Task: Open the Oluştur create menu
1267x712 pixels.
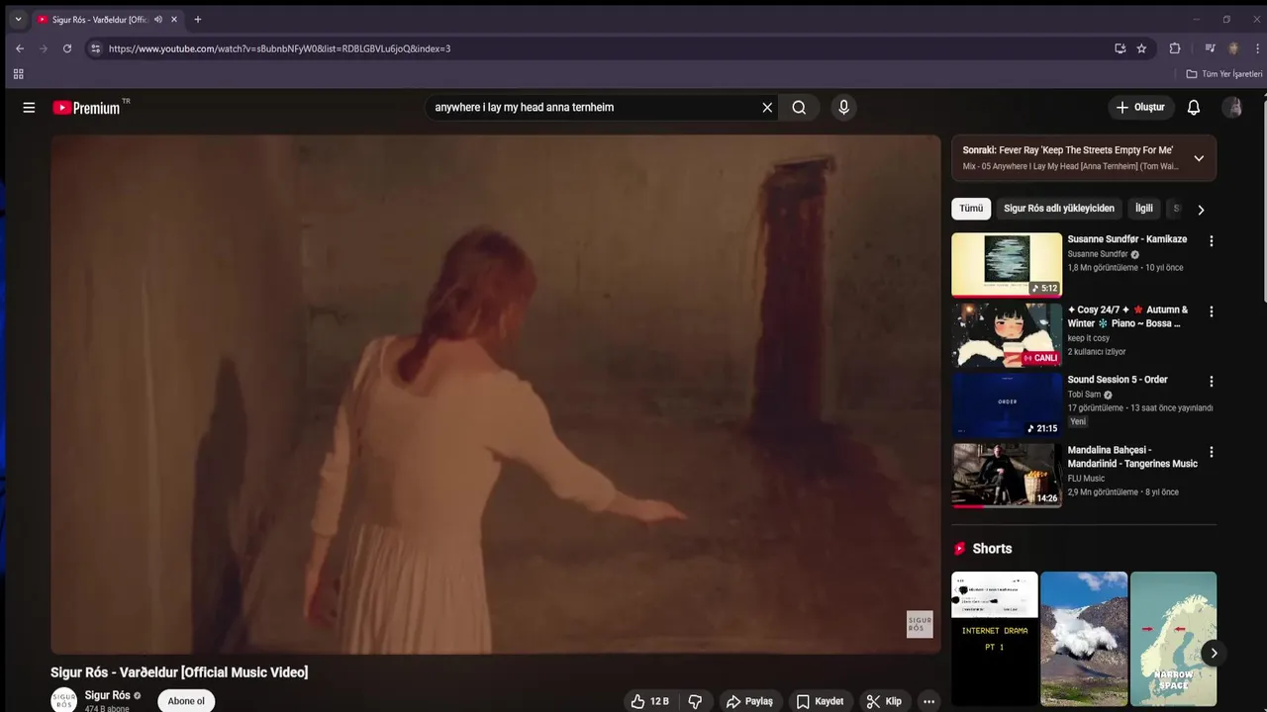Action: [1141, 107]
